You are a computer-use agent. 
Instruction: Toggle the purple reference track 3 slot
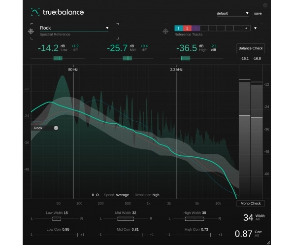tap(196, 28)
